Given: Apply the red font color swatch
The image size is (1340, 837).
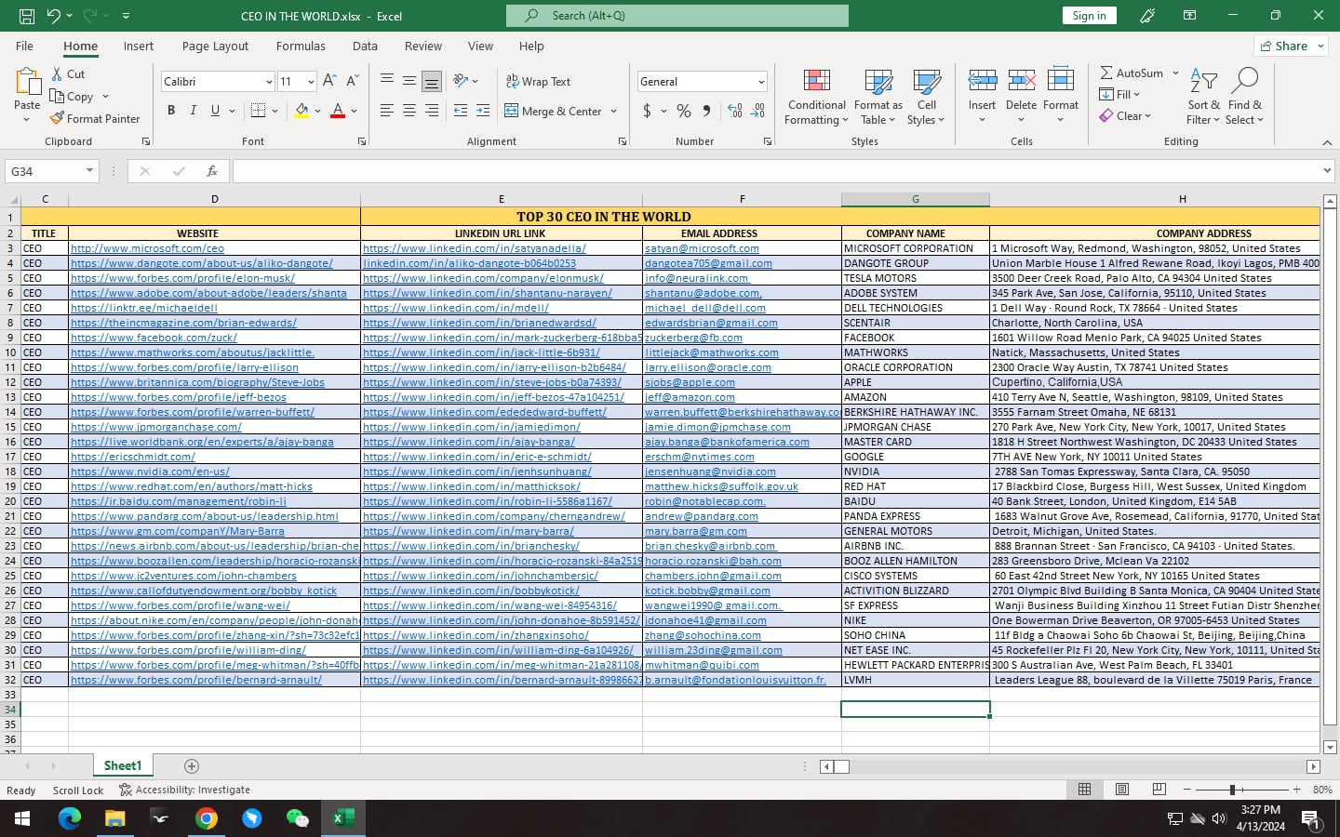Looking at the screenshot, I should click(338, 111).
